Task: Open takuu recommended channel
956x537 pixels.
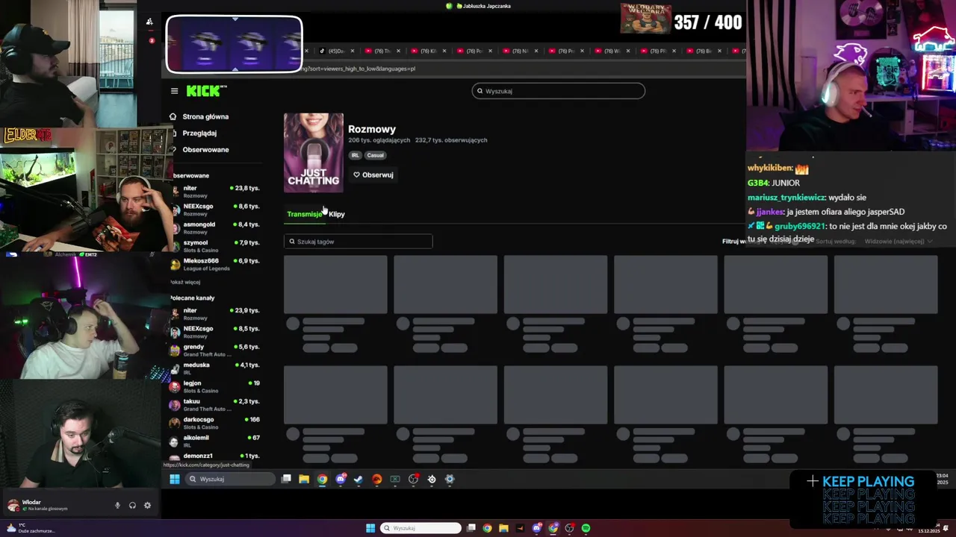Action: 215,404
